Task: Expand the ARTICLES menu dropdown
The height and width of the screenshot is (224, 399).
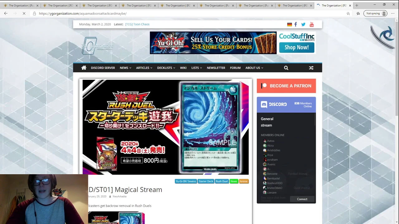Action: pos(144,68)
